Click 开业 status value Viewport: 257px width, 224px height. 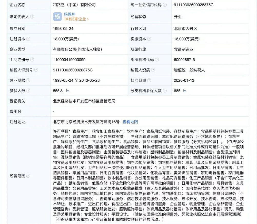click(x=178, y=17)
